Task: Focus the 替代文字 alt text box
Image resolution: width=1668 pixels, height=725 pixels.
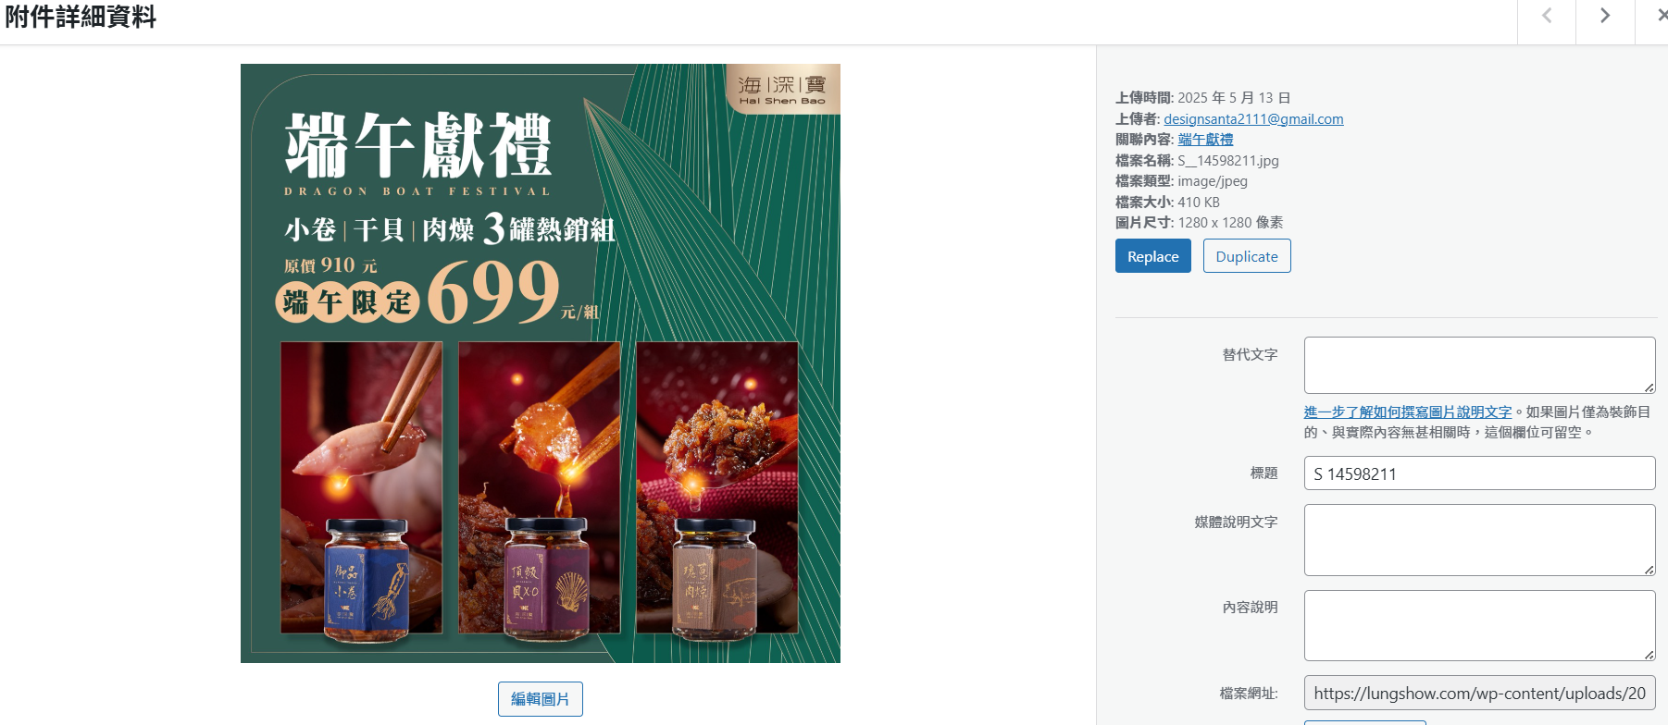Action: [x=1479, y=365]
